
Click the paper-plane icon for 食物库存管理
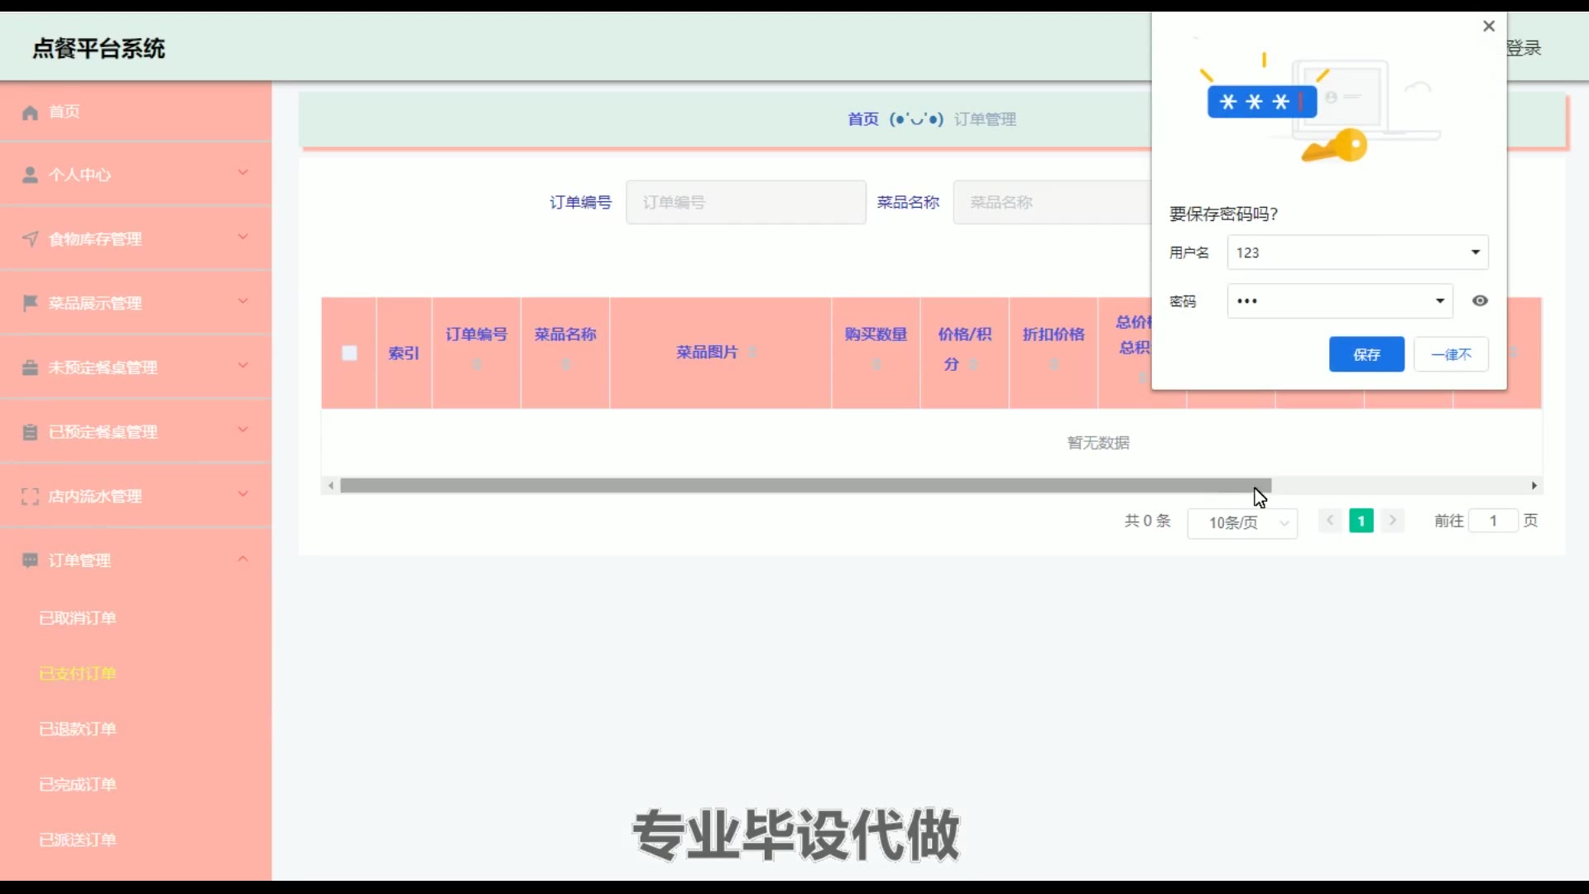(31, 239)
